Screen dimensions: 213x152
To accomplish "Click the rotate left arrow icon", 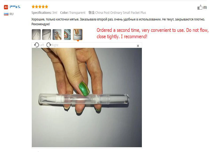I will coord(36,45).
